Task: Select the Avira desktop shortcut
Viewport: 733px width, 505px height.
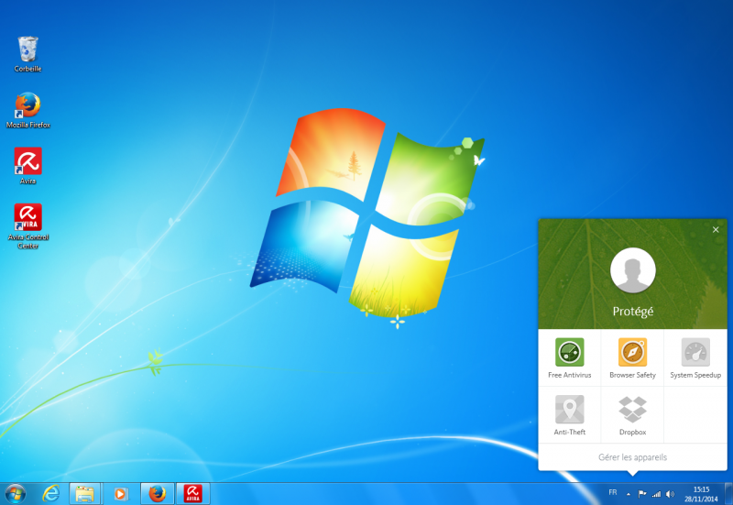Action: coord(28,166)
